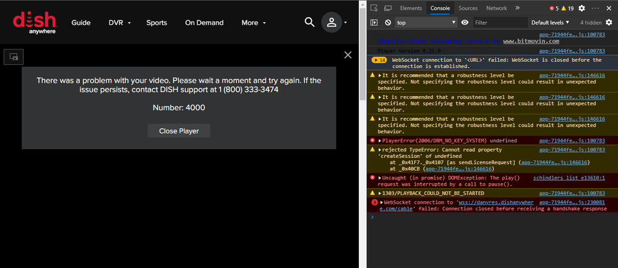Open the Default levels dropdown
Image resolution: width=618 pixels, height=268 pixels.
550,22
